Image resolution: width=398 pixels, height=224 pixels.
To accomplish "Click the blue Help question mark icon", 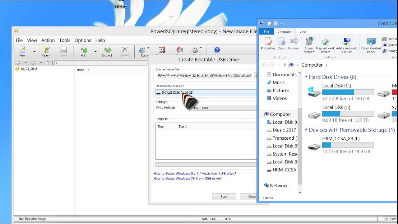I will pos(217,50).
